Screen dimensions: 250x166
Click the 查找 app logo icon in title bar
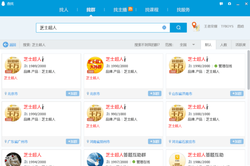coord(4,3)
